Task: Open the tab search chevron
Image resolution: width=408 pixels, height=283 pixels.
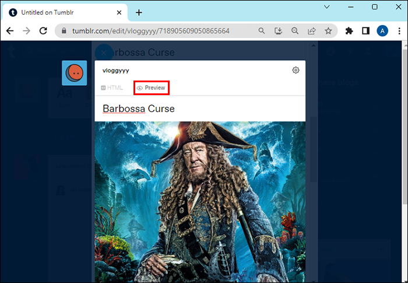Action: (x=327, y=7)
